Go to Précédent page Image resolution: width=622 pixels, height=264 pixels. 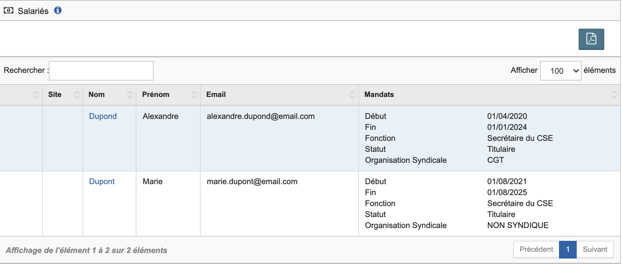536,249
